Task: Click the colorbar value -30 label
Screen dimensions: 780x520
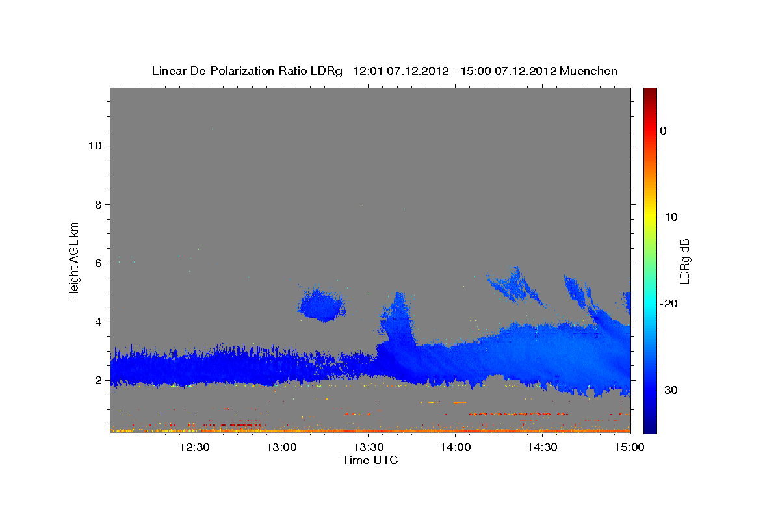Action: click(669, 390)
